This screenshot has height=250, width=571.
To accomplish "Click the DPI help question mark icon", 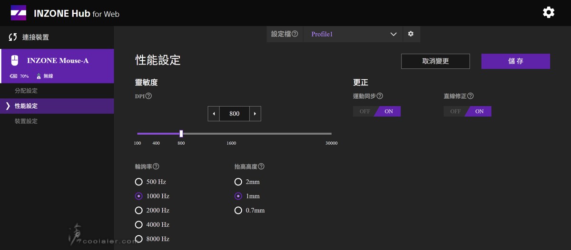I will click(x=148, y=96).
